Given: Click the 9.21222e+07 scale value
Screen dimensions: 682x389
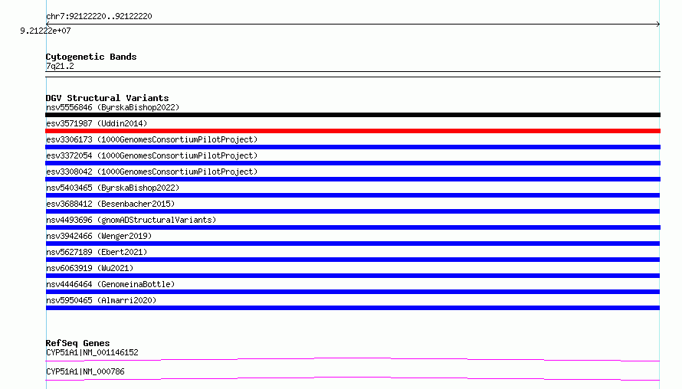Looking at the screenshot, I should pyautogui.click(x=45, y=31).
